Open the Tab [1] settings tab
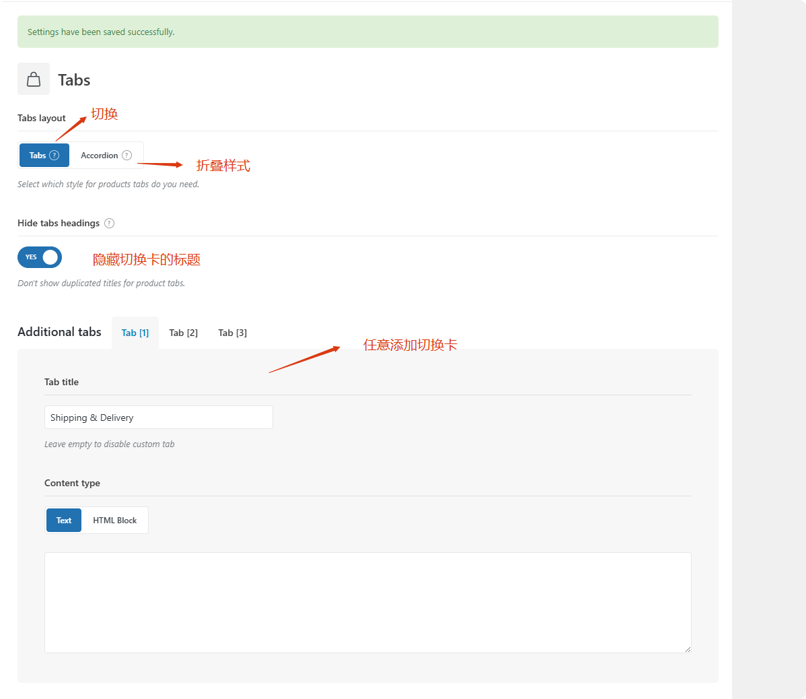This screenshot has width=806, height=699. coord(135,333)
